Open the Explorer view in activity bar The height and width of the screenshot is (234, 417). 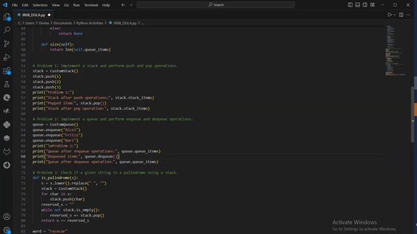7,17
